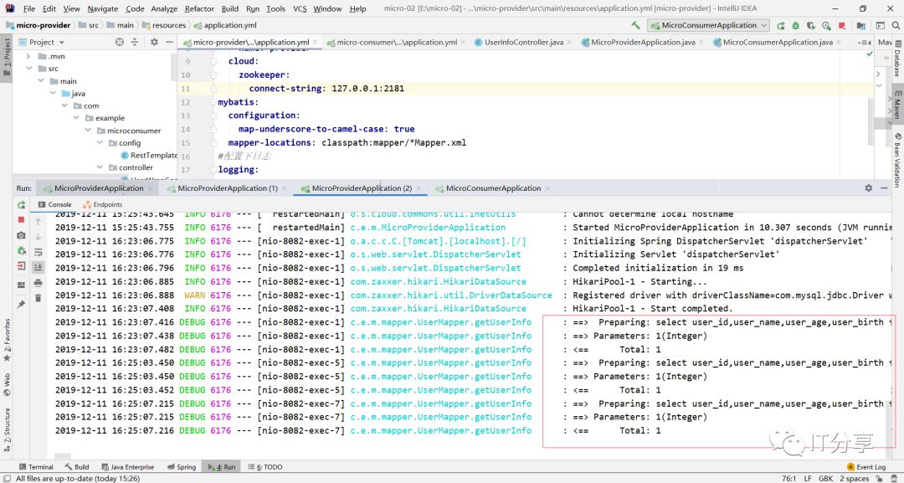Start debugging with the top toolbar bug icon
The height and width of the screenshot is (483, 904).
[x=796, y=25]
